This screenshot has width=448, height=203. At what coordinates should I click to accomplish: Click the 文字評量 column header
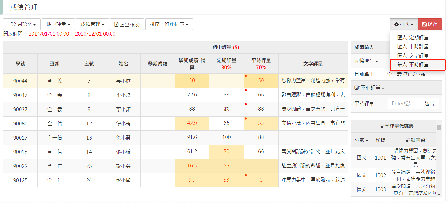coord(313,64)
